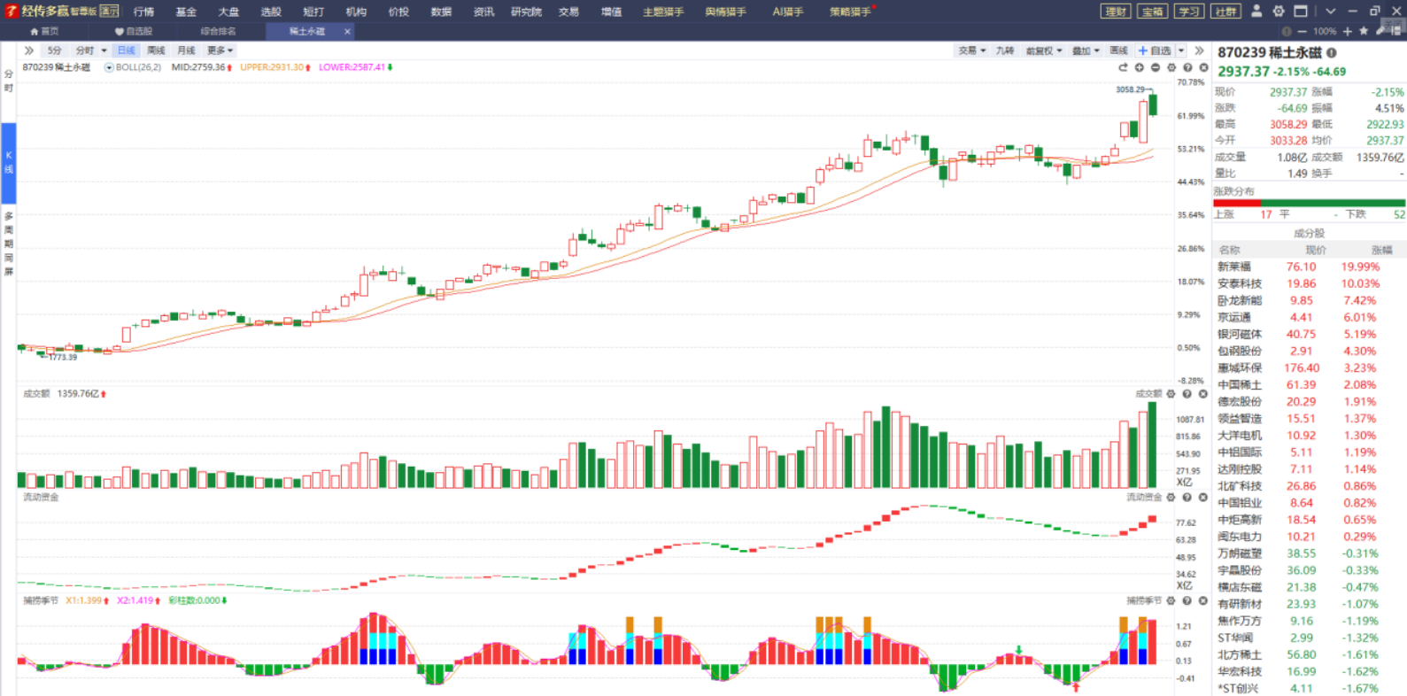The height and width of the screenshot is (696, 1407).
Task: Open the 前复权 adjustment dropdown
Action: click(1043, 50)
